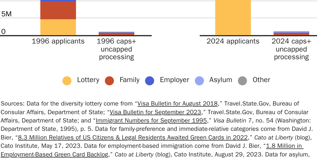Click the blue Employer legend swatch

(x=150, y=81)
